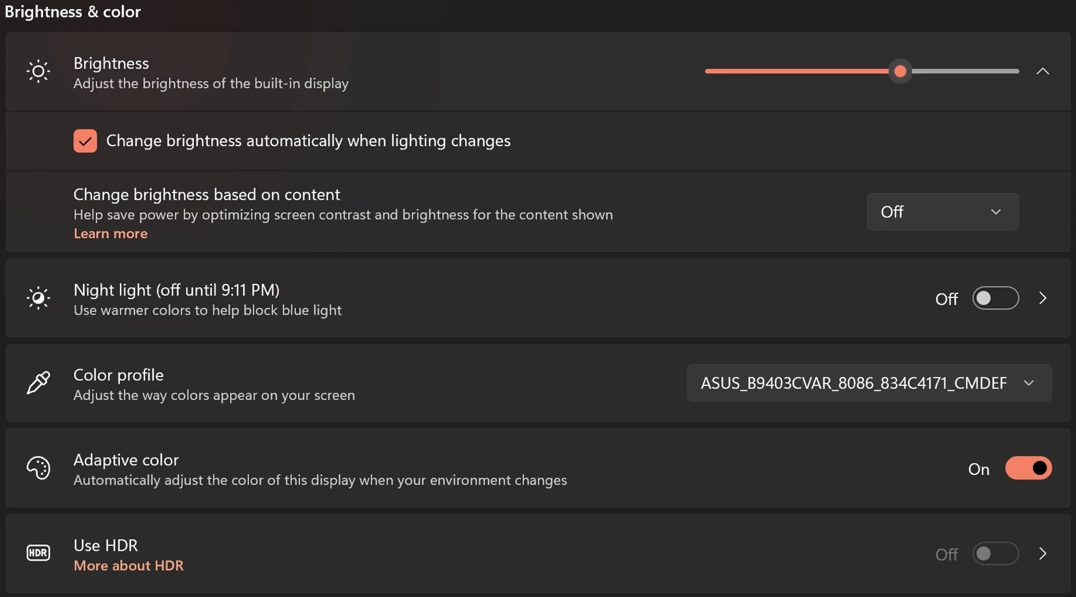Click the Night light sun-moon icon
This screenshot has width=1076, height=597.
click(x=38, y=298)
